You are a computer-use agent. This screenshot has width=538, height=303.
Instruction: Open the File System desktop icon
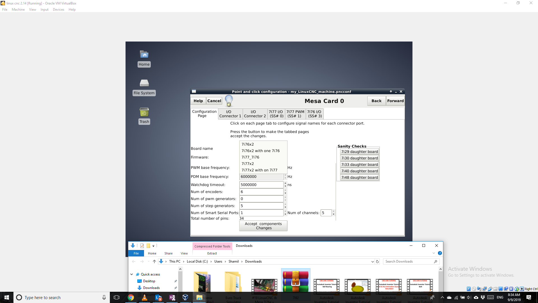pyautogui.click(x=144, y=83)
